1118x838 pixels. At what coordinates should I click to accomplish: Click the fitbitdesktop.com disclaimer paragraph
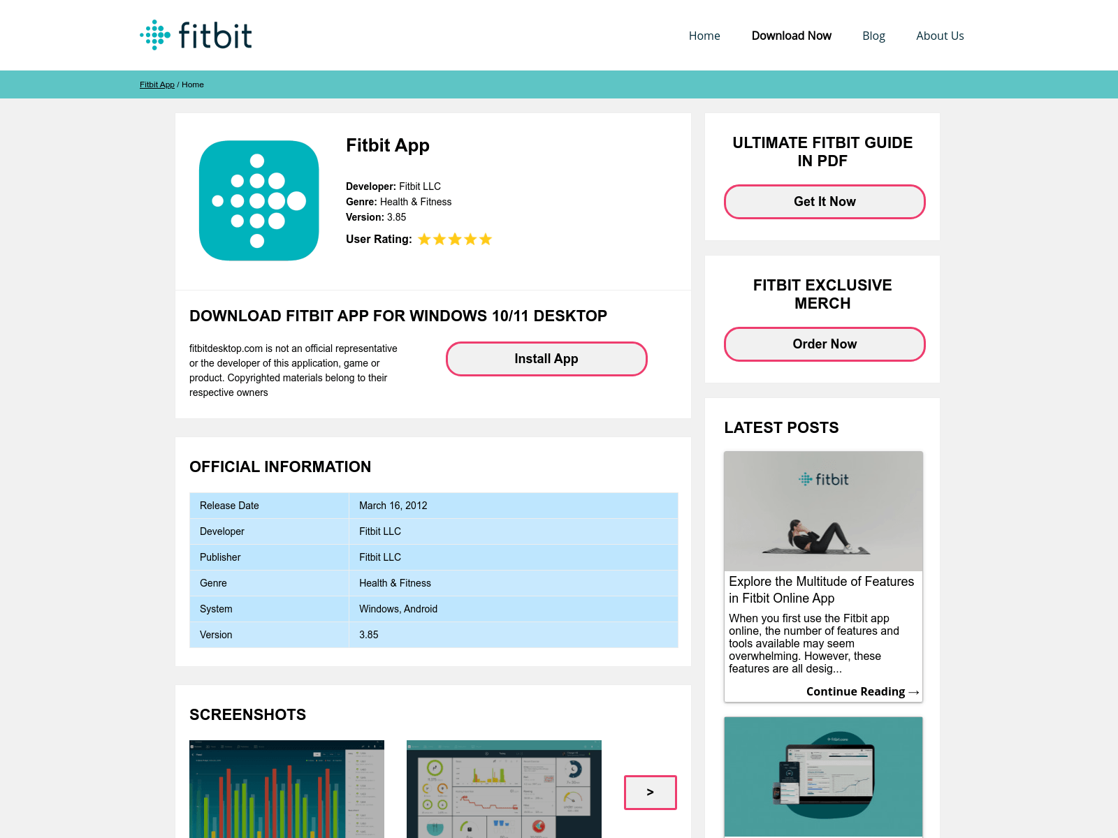point(293,370)
